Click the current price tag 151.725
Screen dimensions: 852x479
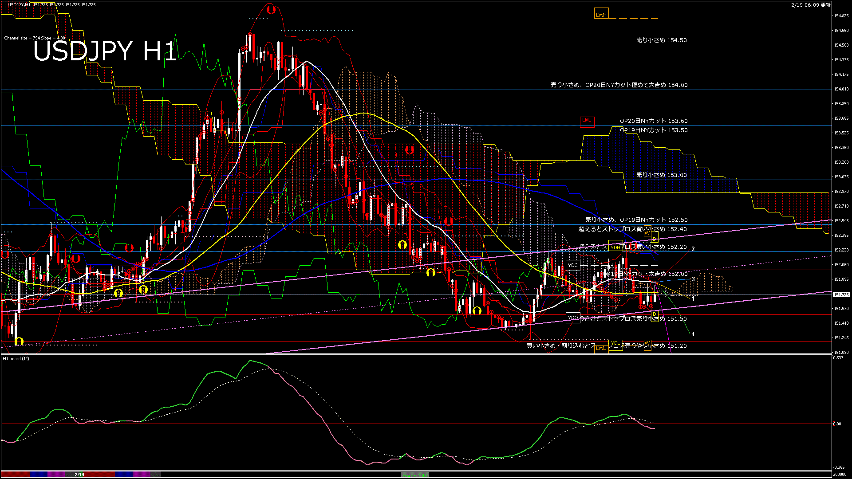click(x=841, y=294)
